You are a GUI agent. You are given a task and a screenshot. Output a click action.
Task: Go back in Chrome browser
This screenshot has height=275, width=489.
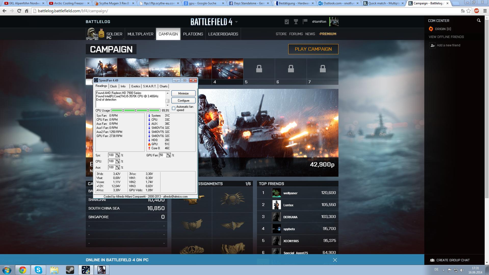tap(4, 11)
